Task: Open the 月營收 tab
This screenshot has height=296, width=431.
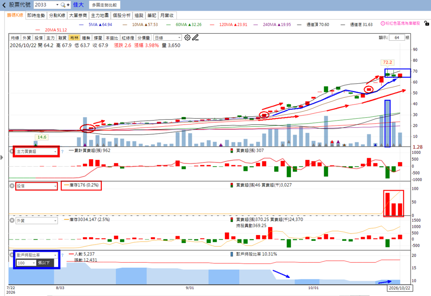Action: tap(167, 15)
